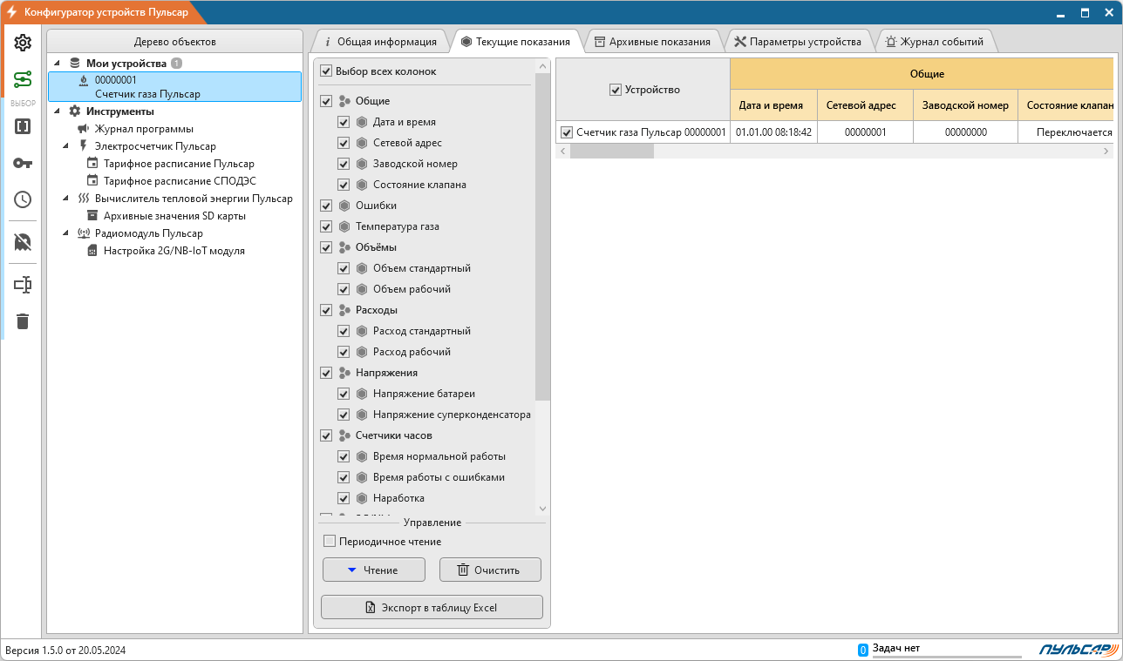Click the 01.01.00 08:18:42 date cell

pyautogui.click(x=773, y=132)
